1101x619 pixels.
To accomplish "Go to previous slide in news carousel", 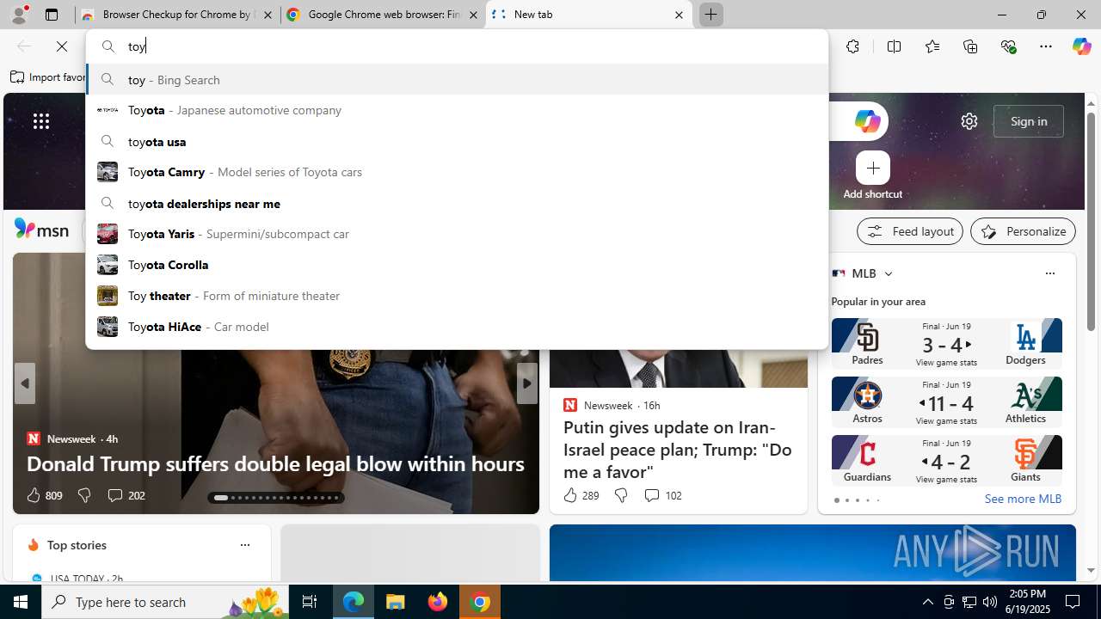I will click(24, 383).
